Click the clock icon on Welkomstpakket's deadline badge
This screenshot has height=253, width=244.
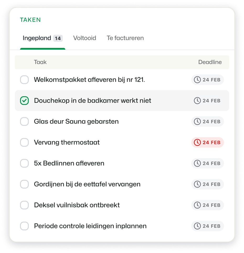(197, 80)
